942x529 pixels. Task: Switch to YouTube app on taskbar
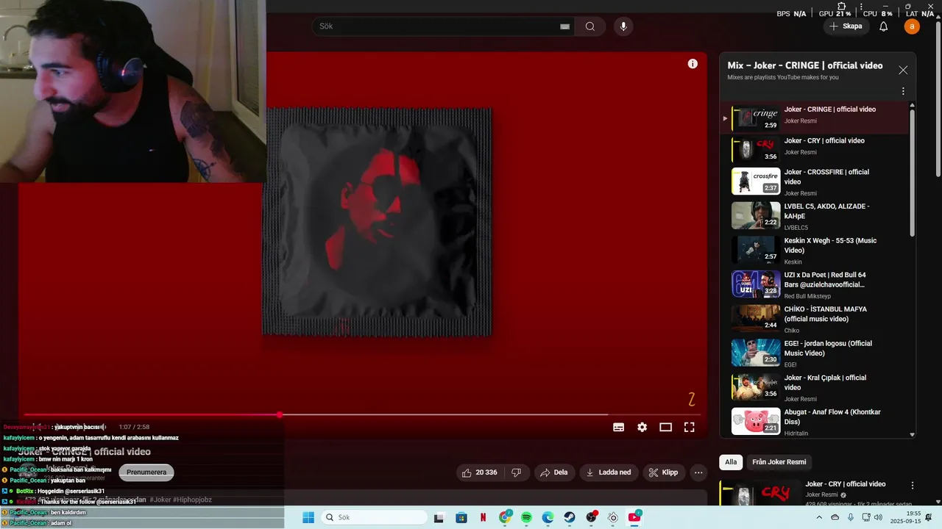[634, 517]
